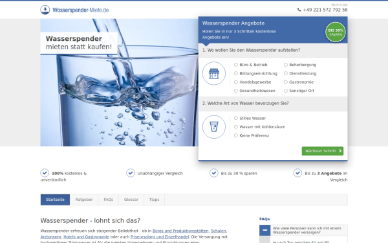This screenshot has height=243, width=388.
Task: Pick the 'Dienstleistung' radio button
Action: 286,73
